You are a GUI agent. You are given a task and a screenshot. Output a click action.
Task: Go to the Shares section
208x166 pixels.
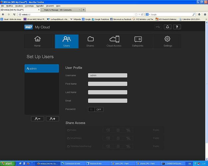(90, 41)
